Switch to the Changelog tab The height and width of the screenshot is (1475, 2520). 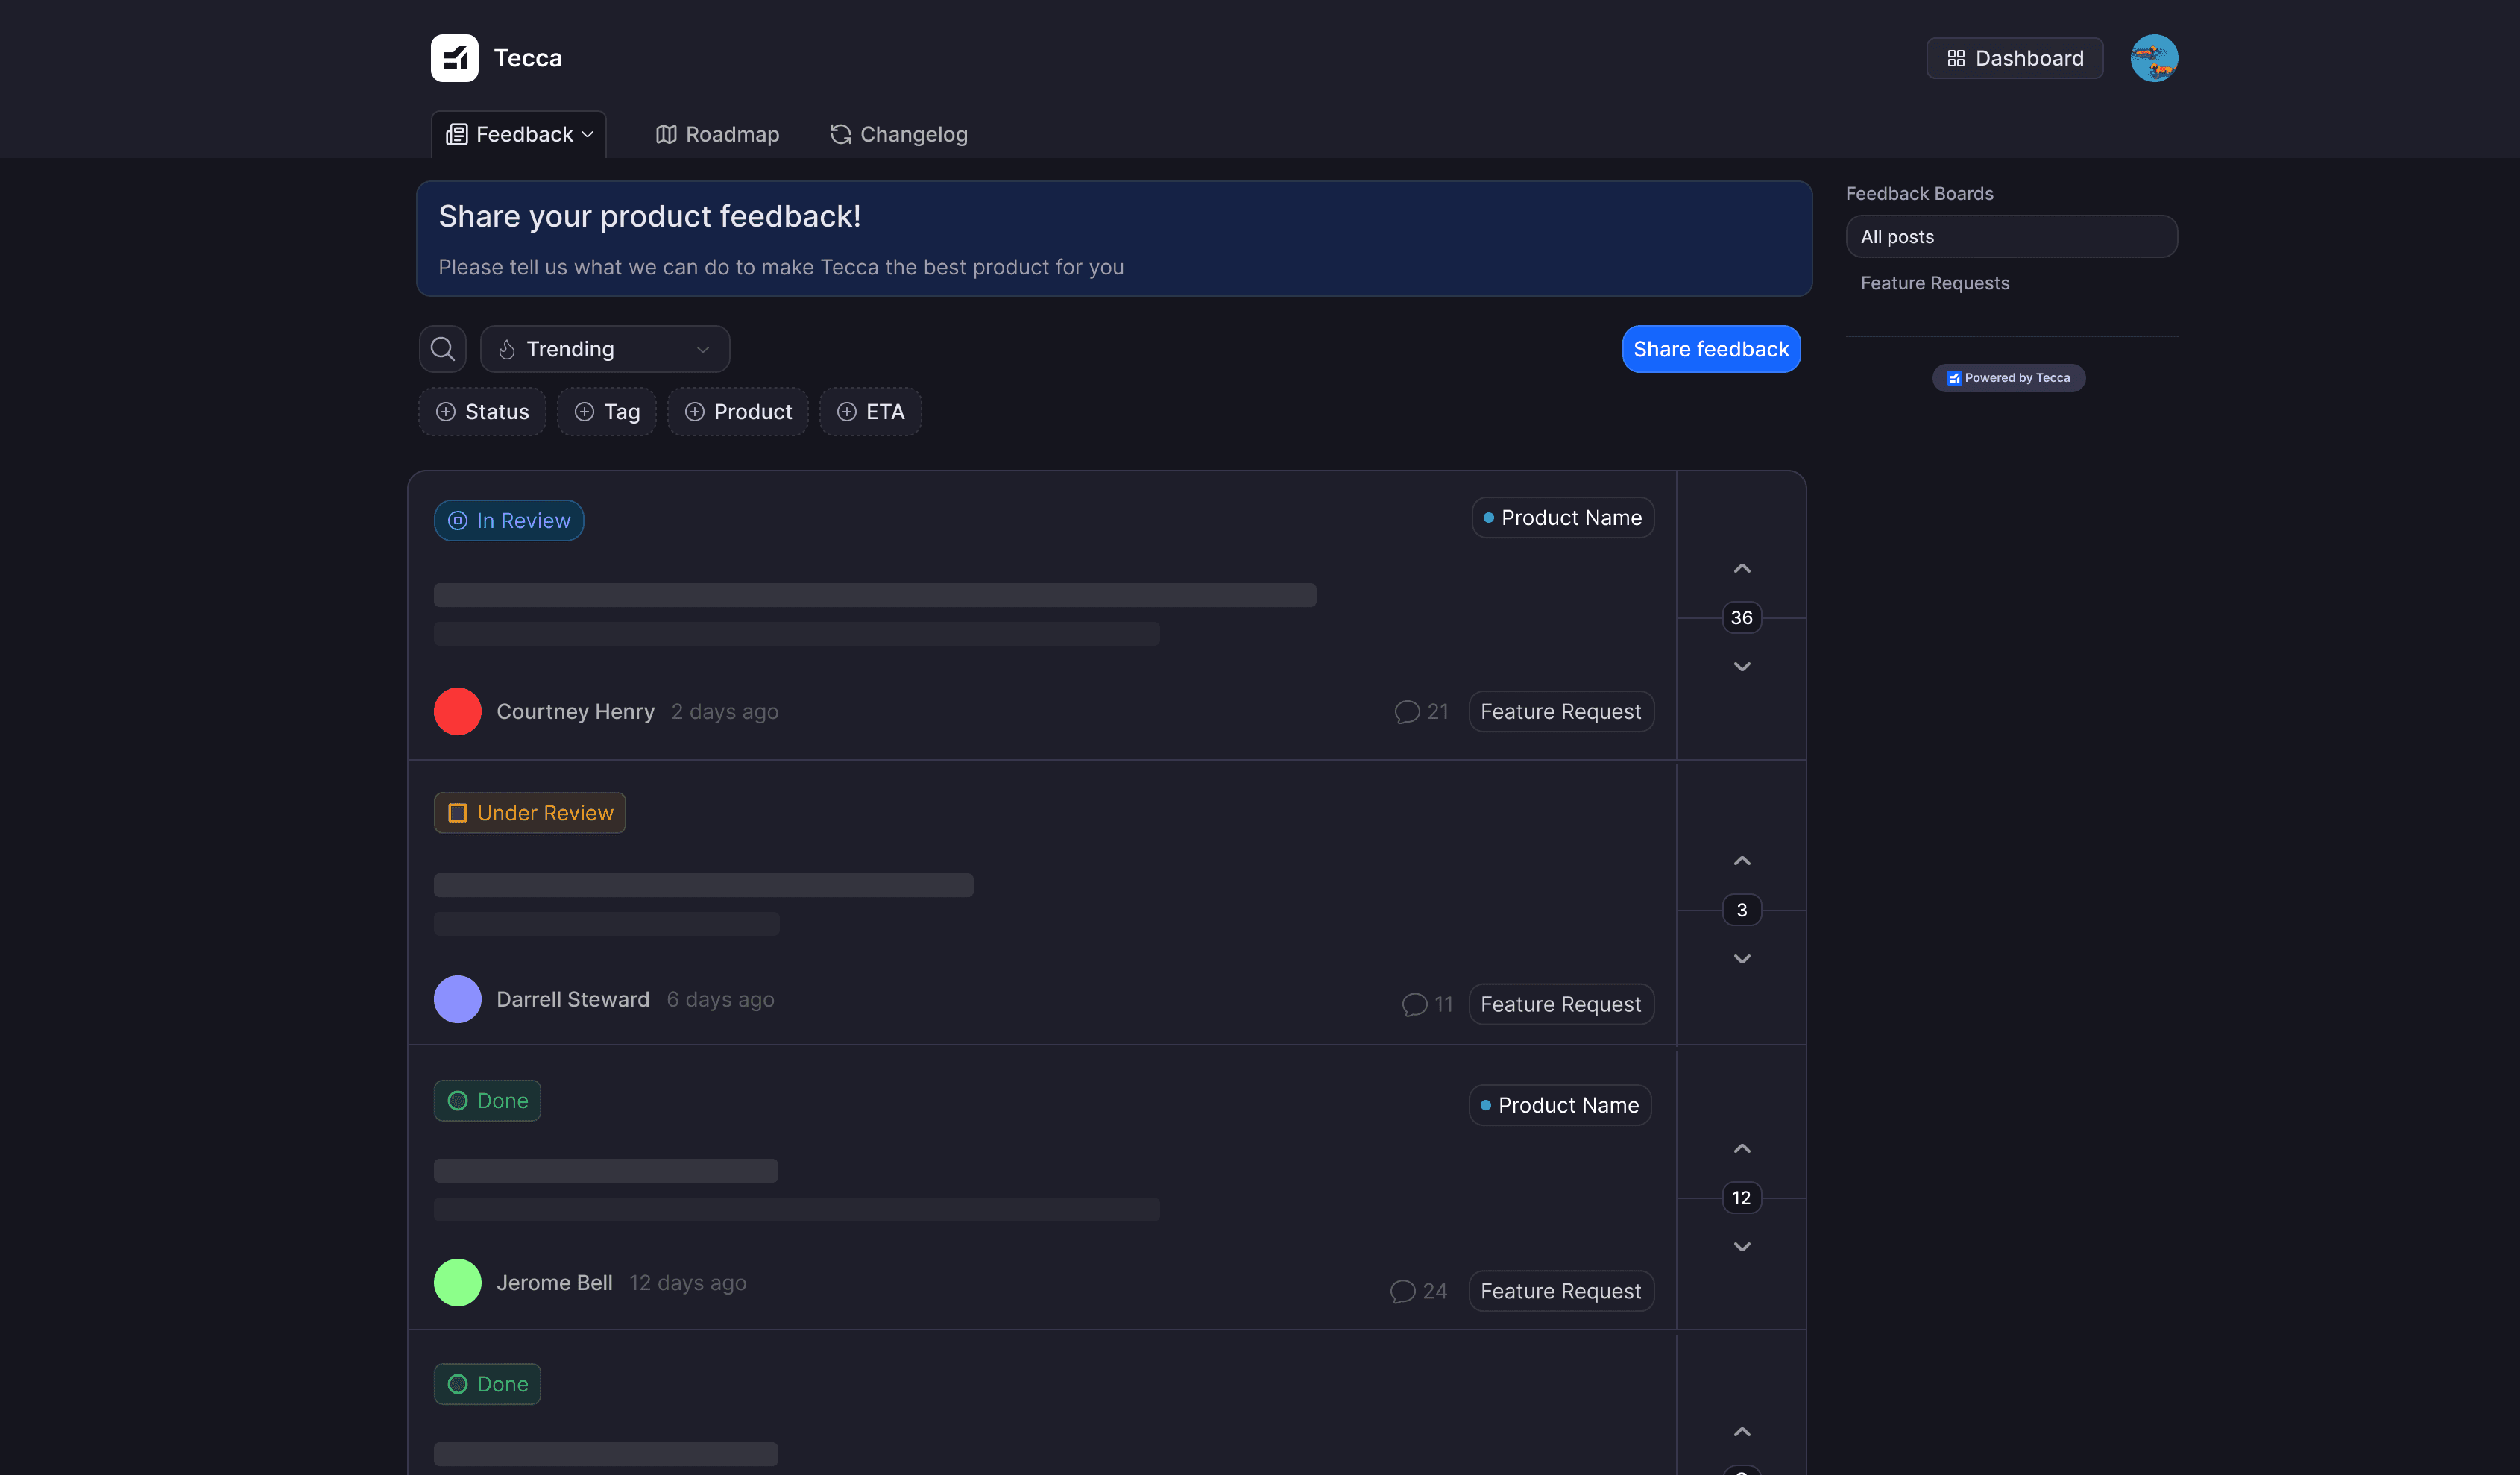(898, 134)
